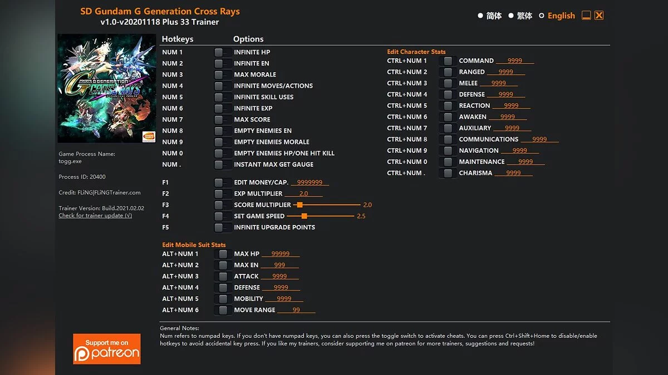Toggle Infinite Upgrade Points switch
This screenshot has width=668, height=375.
coord(223,227)
